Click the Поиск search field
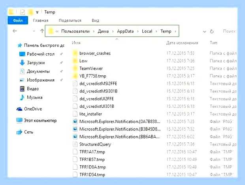Image resolution: width=245 pixels, height=185 pixels. pos(229,31)
